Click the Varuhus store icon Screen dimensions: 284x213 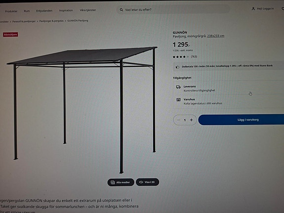click(x=178, y=99)
